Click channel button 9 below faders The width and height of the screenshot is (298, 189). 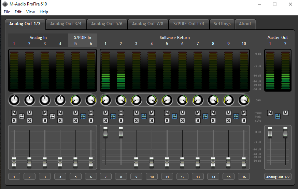(136, 177)
